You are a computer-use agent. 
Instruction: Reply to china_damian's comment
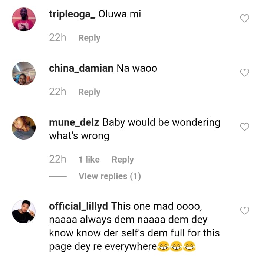click(89, 92)
